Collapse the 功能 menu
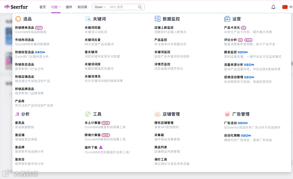The height and width of the screenshot is (179, 293). click(56, 7)
